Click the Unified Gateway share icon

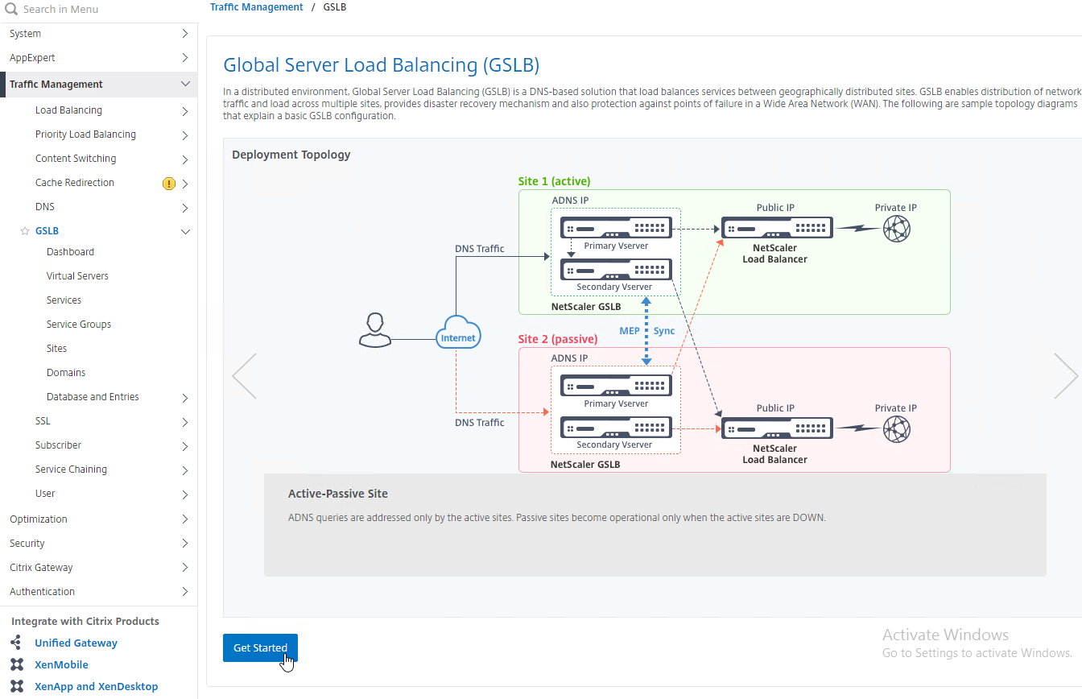[16, 643]
